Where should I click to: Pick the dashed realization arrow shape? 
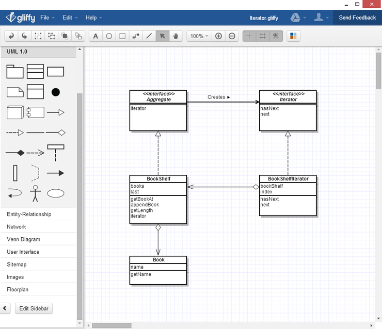(x=15, y=133)
